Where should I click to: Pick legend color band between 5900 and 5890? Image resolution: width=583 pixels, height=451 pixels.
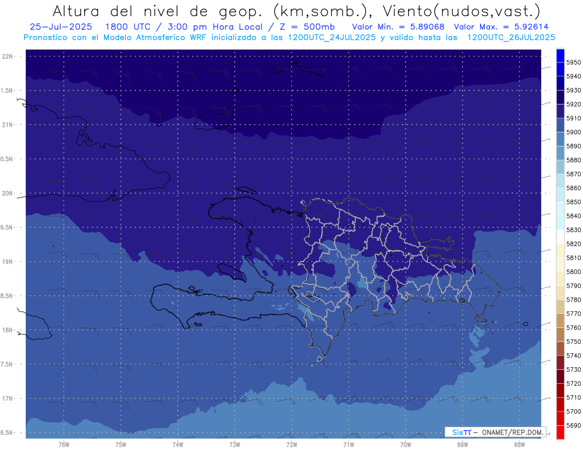click(560, 139)
